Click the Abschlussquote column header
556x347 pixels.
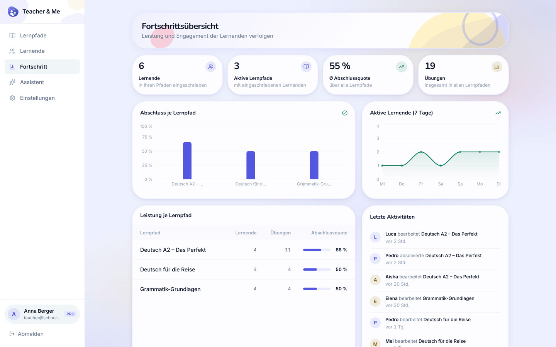point(329,233)
